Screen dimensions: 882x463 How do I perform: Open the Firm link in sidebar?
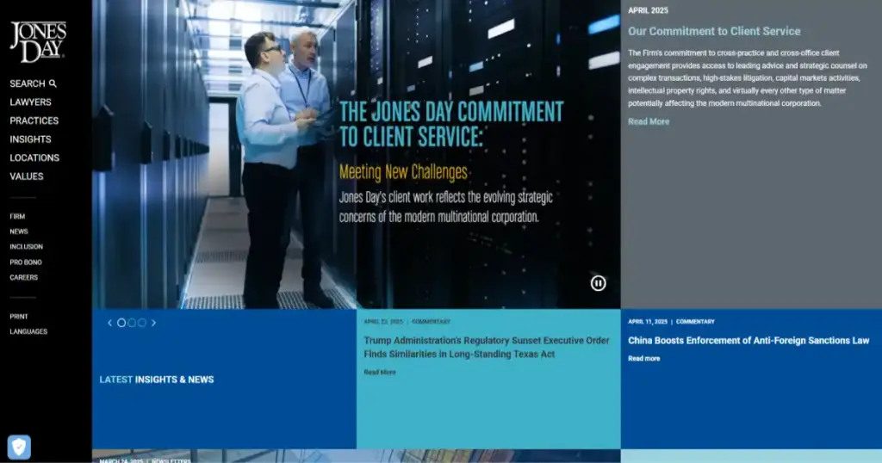click(17, 216)
